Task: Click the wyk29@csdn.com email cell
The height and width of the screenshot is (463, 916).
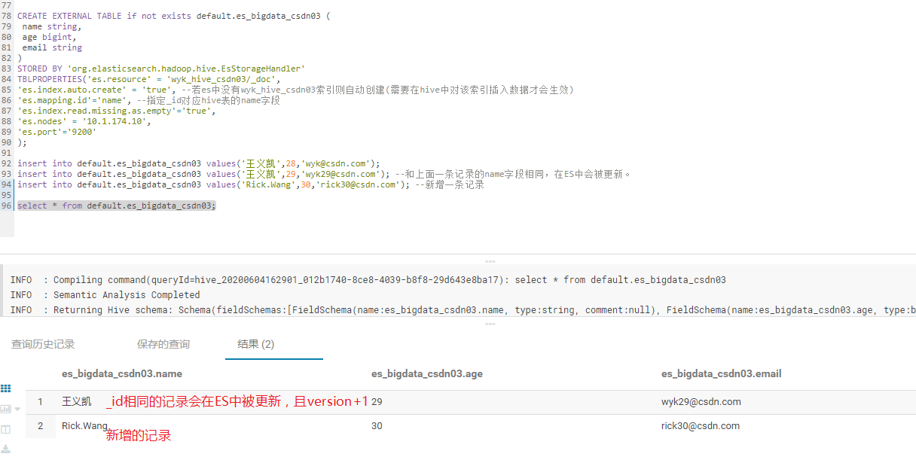Action: [701, 402]
